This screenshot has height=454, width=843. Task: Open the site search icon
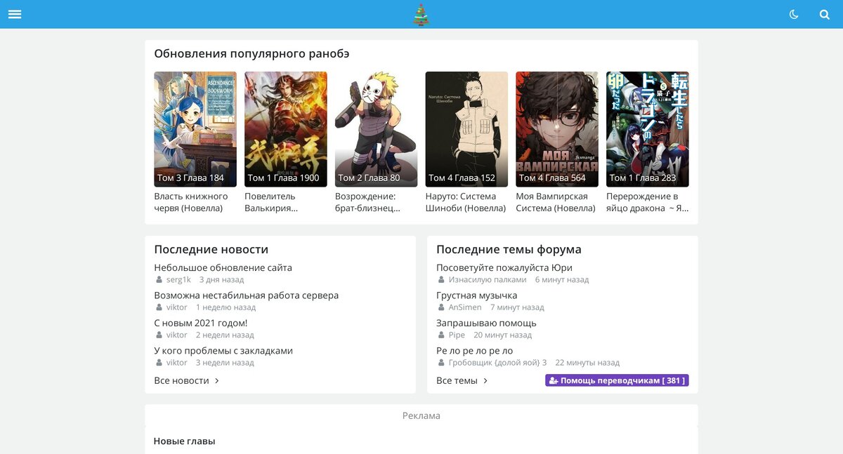823,14
